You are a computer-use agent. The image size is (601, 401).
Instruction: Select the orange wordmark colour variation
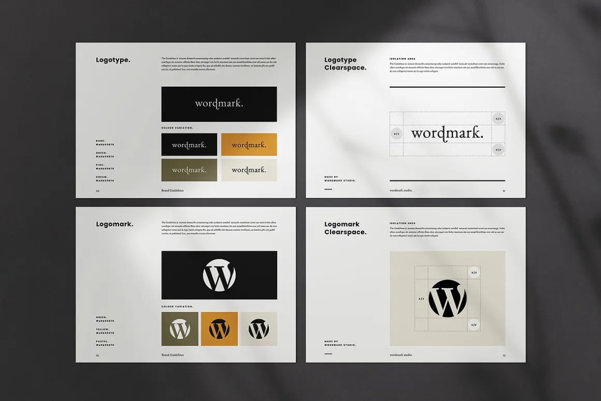[x=249, y=145]
